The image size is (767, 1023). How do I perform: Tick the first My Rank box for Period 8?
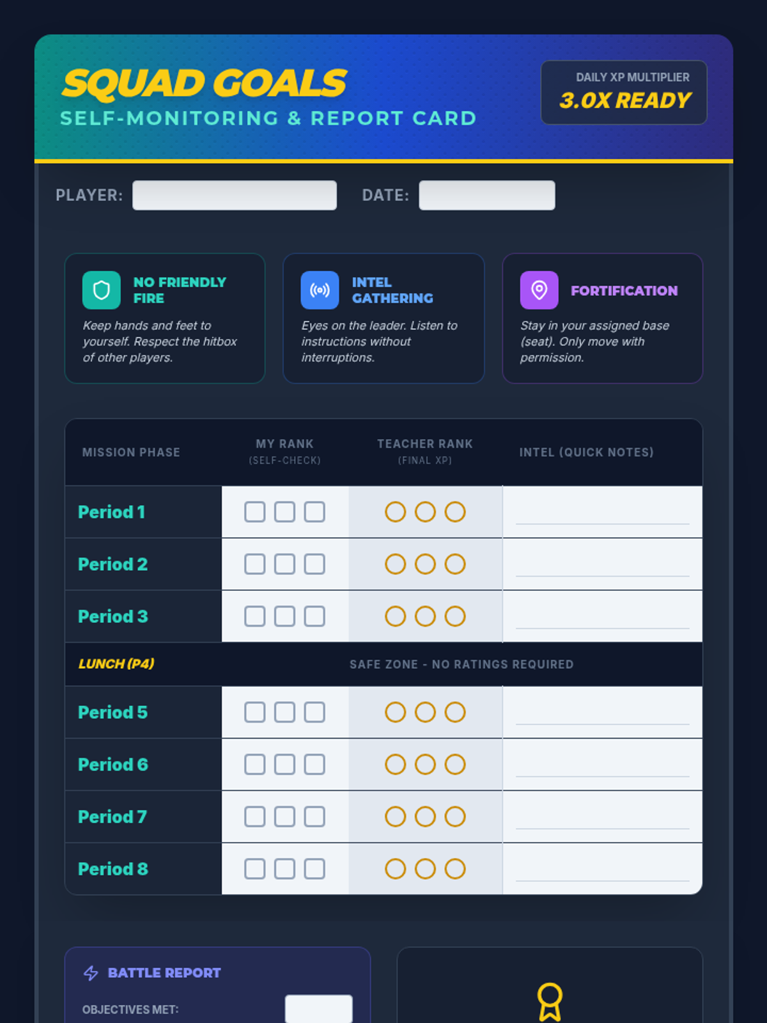pos(255,869)
